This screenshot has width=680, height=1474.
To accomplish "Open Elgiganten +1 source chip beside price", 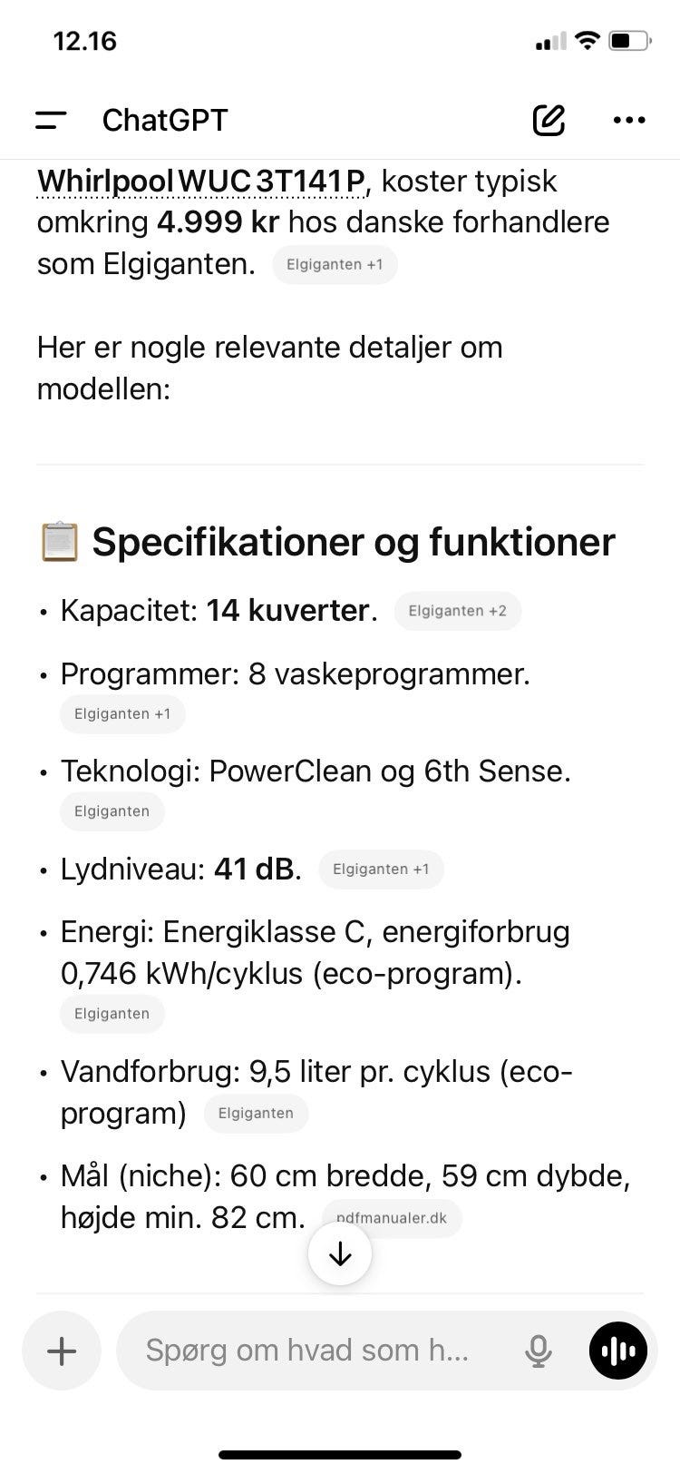I will [x=335, y=265].
